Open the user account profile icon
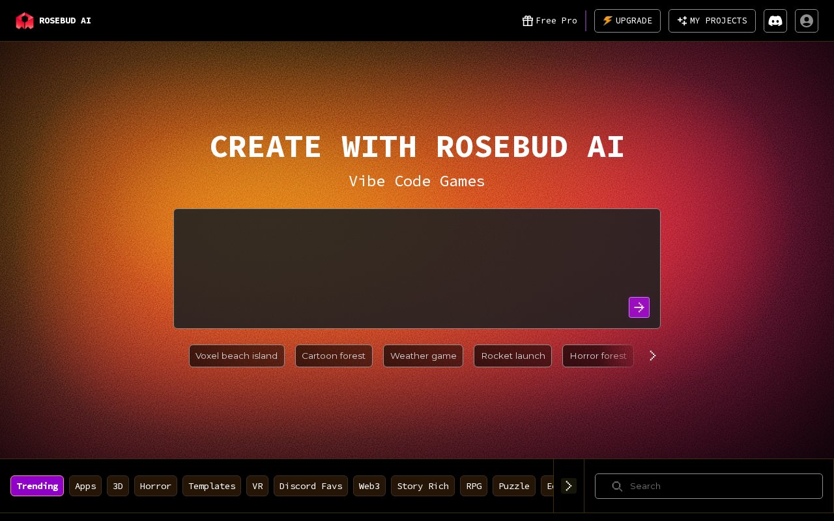The image size is (834, 521). [807, 21]
